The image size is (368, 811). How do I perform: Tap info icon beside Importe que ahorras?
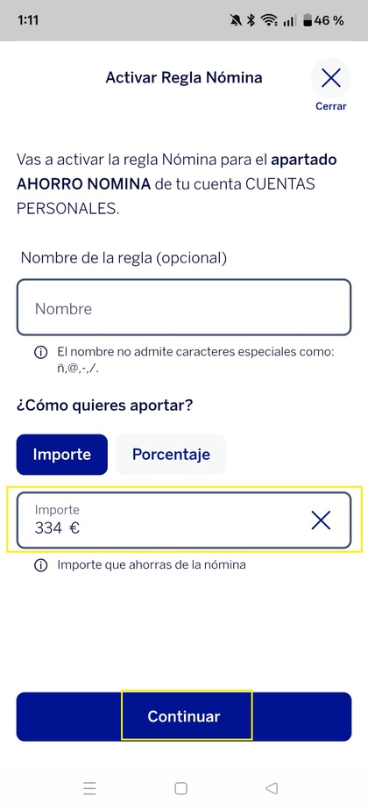point(39,565)
